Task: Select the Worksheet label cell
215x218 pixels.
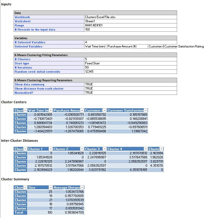Action: 49,21
